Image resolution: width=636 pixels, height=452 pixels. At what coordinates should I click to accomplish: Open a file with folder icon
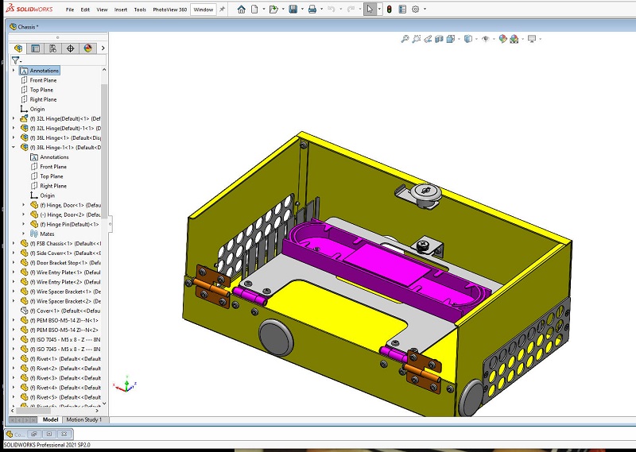point(273,10)
